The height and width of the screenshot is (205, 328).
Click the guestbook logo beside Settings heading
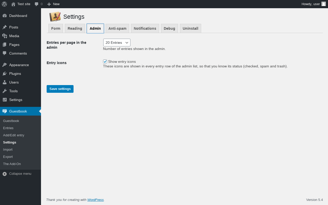55,17
